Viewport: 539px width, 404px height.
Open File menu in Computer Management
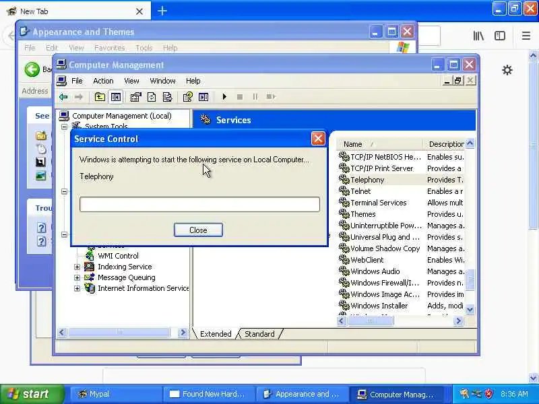[x=77, y=81]
